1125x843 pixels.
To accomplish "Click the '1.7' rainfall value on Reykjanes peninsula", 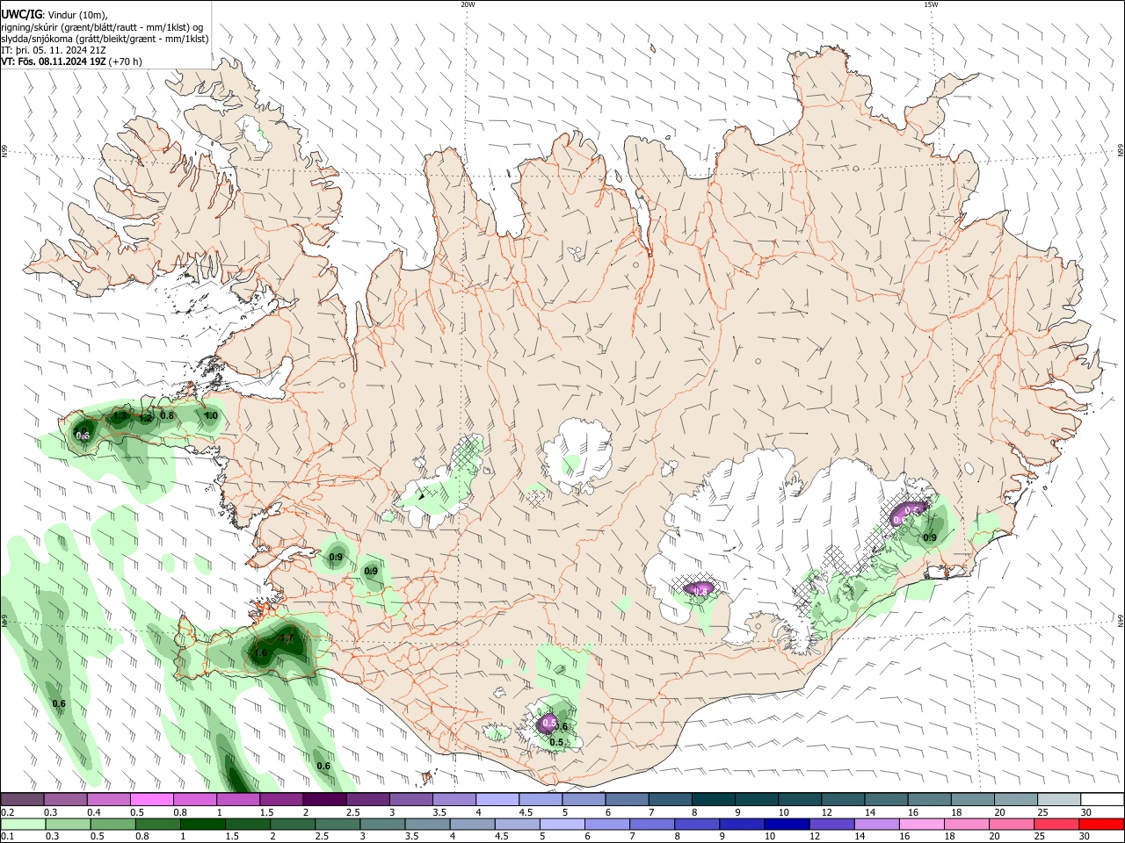I will (286, 638).
